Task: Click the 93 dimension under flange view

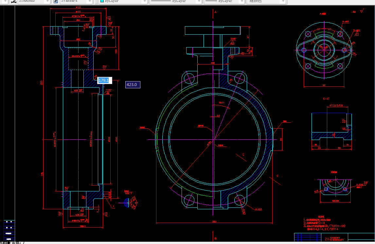Action: (324, 85)
